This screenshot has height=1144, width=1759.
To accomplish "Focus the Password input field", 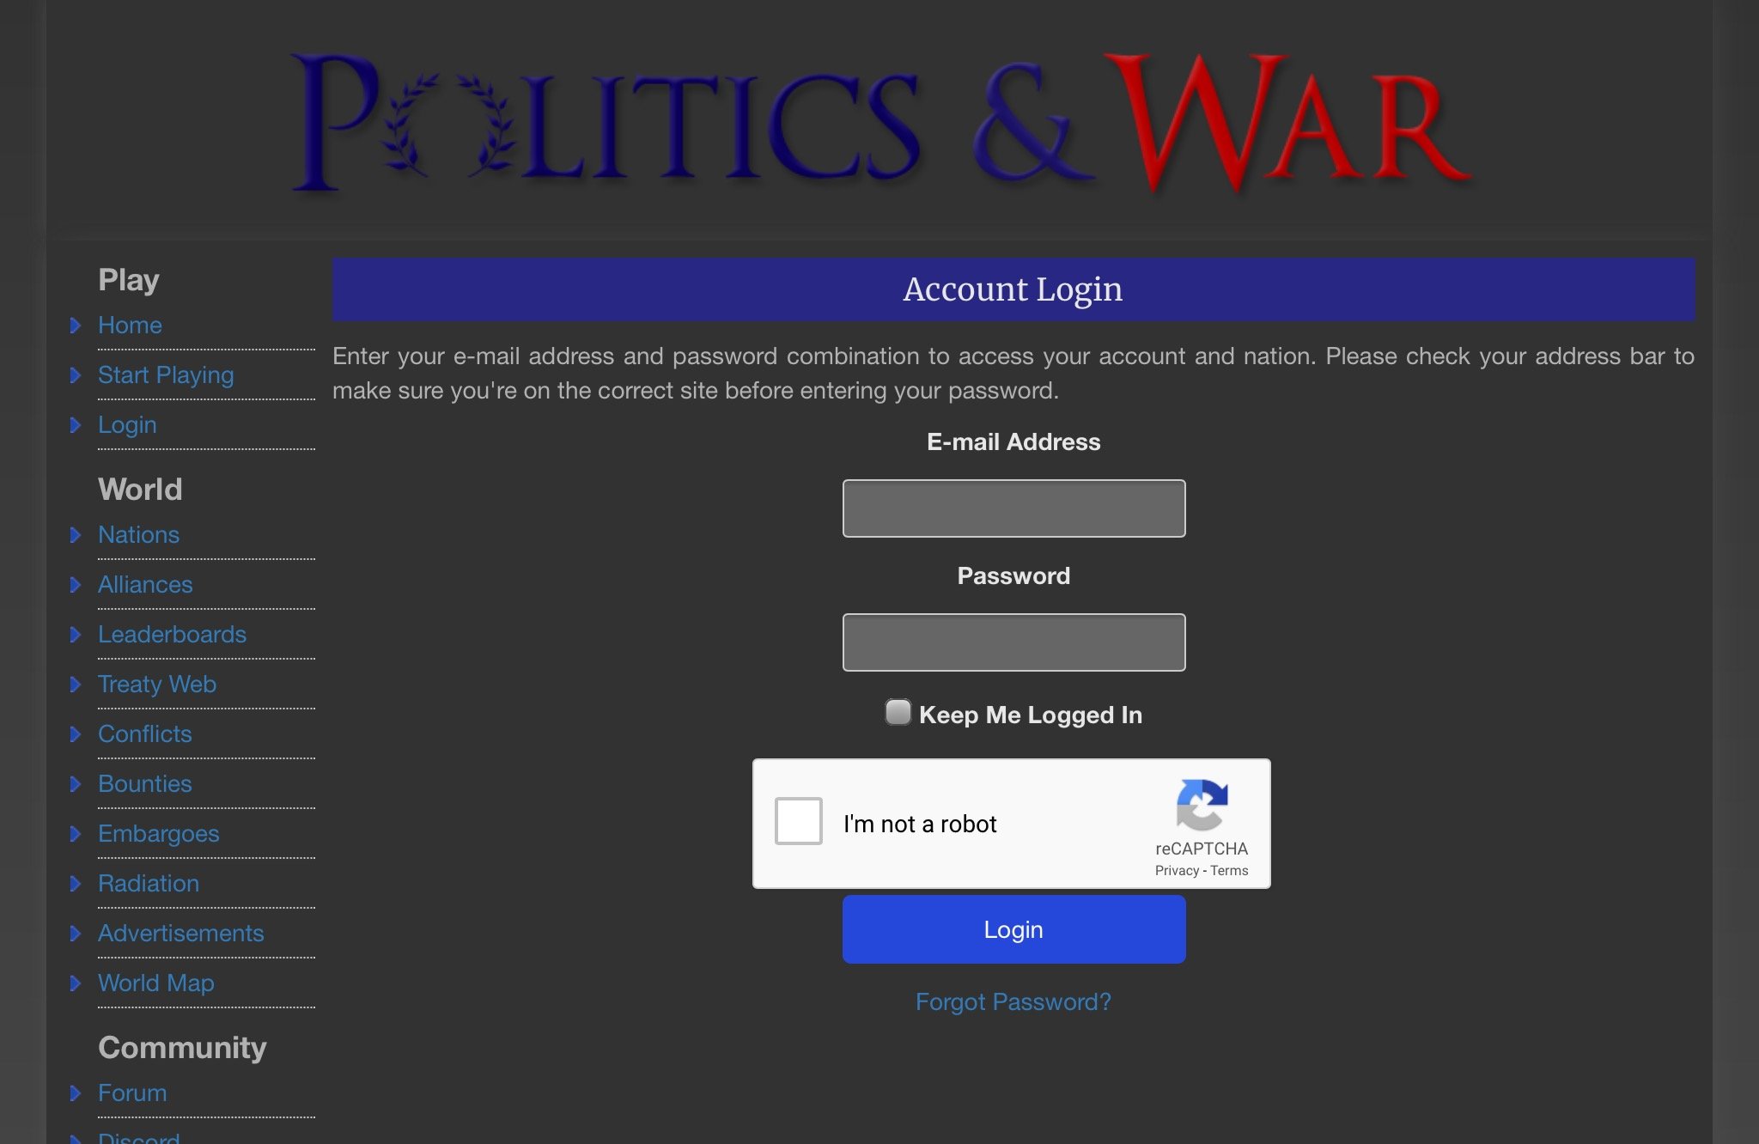I will (x=1013, y=642).
